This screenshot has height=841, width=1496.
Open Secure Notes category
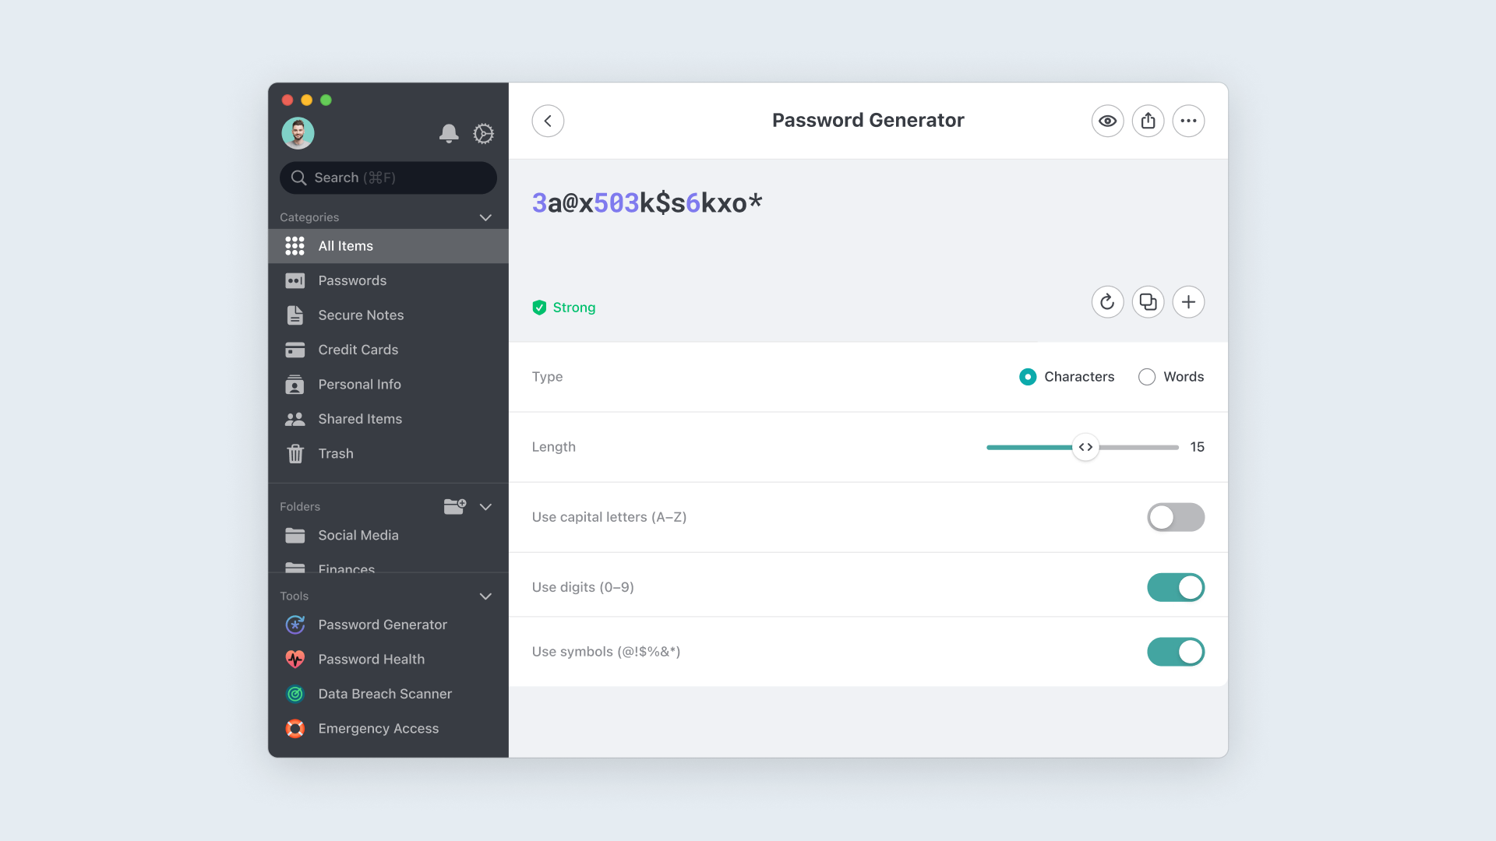[361, 315]
